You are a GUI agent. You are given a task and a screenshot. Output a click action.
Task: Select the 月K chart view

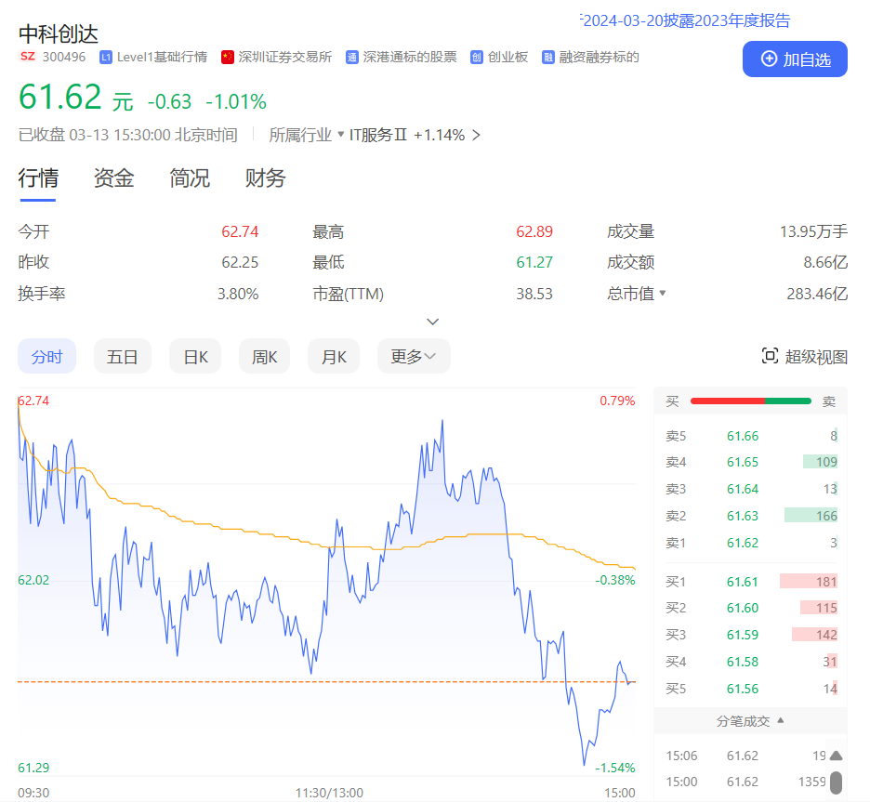[334, 356]
